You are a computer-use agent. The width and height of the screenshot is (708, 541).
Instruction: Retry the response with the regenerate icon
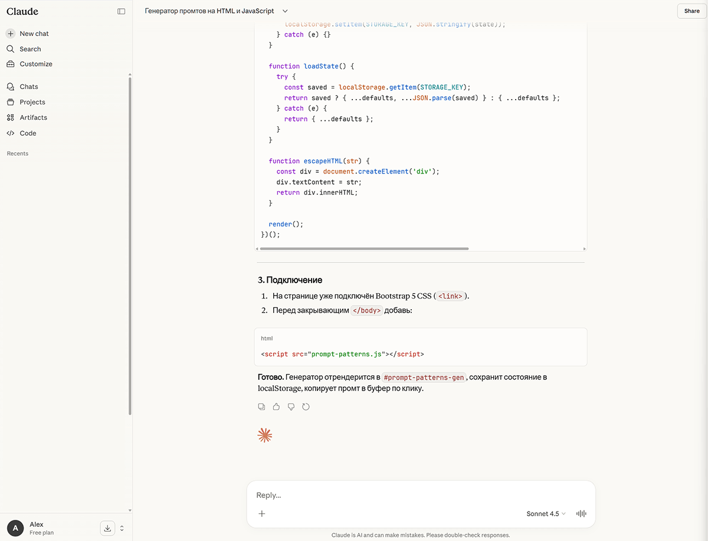pos(306,406)
